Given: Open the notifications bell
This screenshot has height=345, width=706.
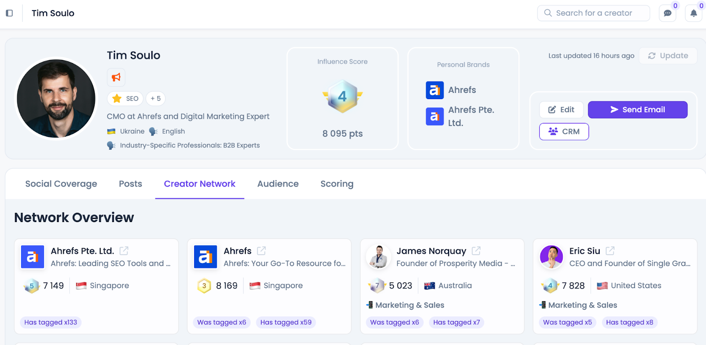Looking at the screenshot, I should pyautogui.click(x=694, y=13).
